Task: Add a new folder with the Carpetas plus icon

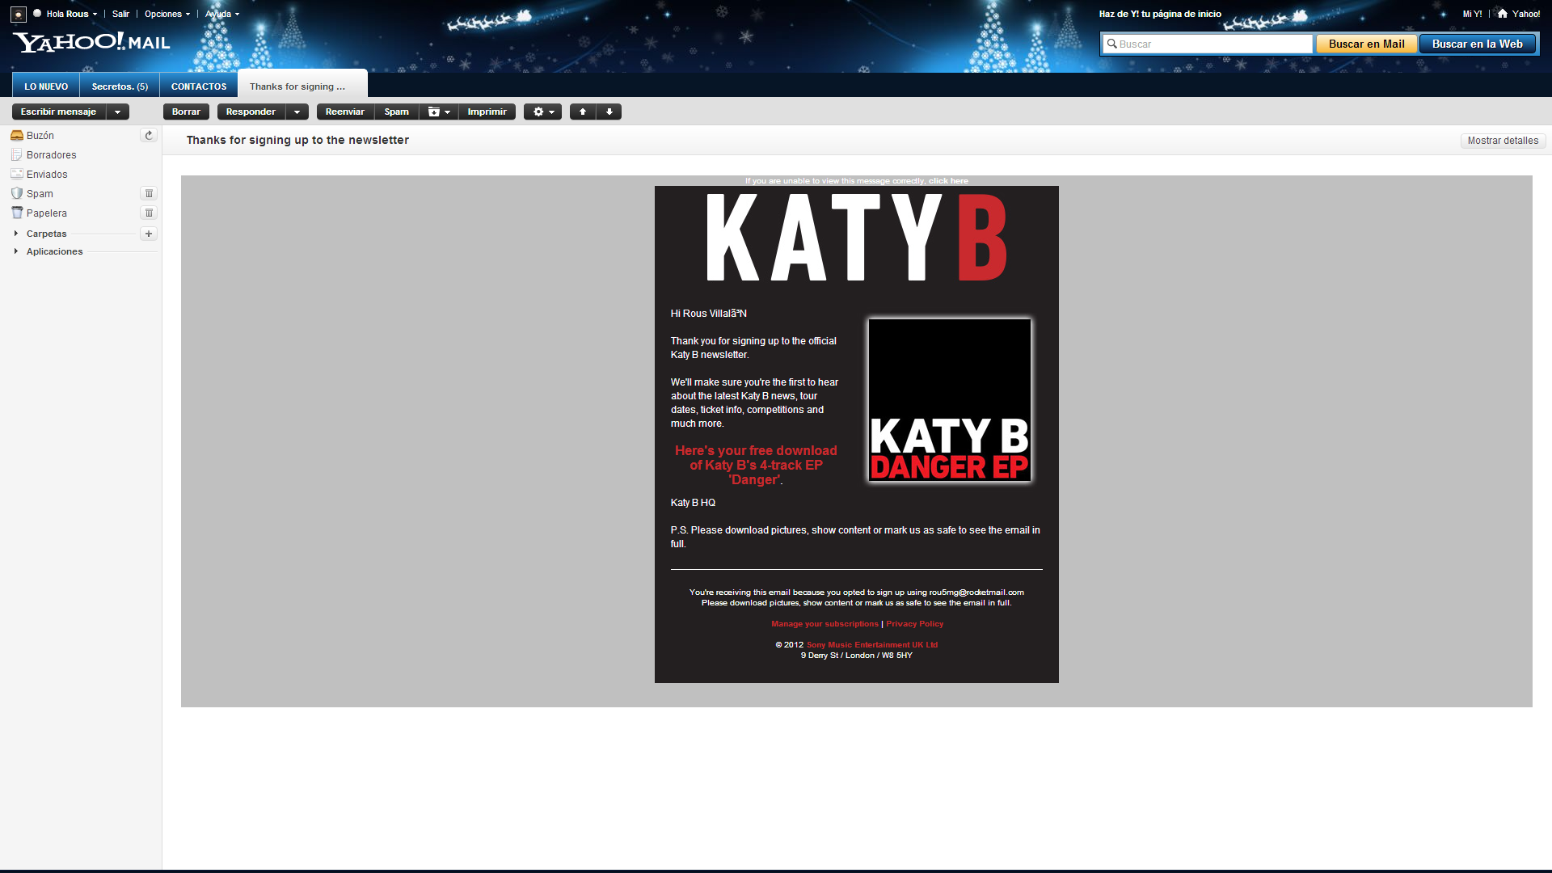Action: [149, 234]
